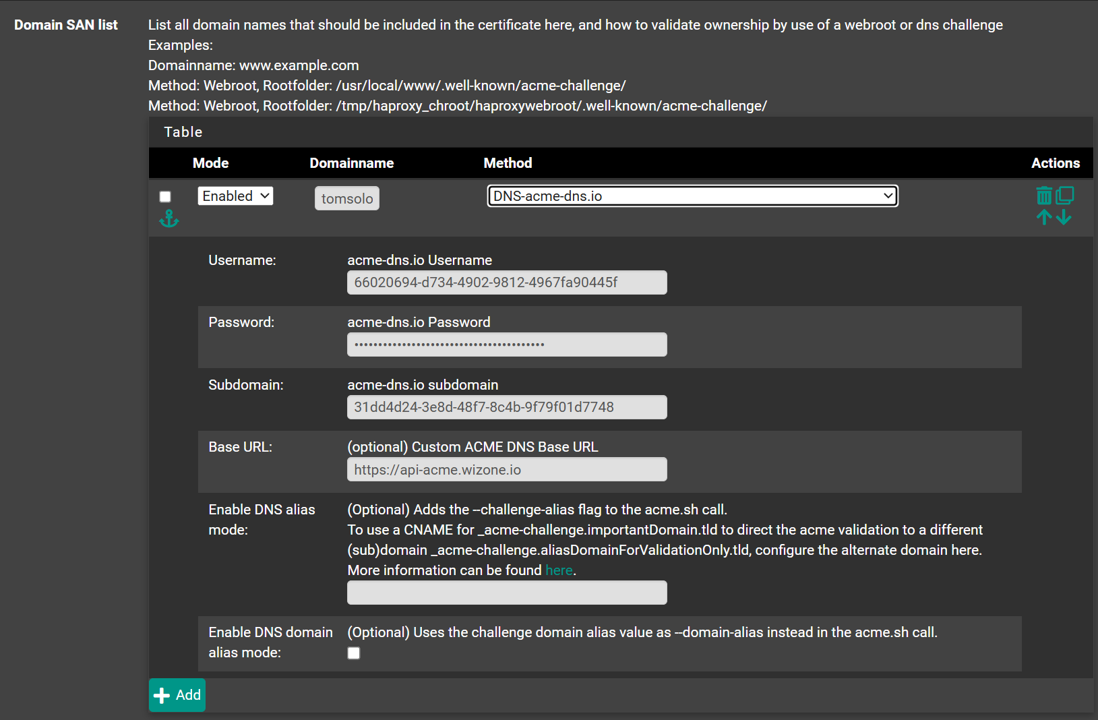
Task: Move the tomsolo row up
Action: [x=1043, y=217]
